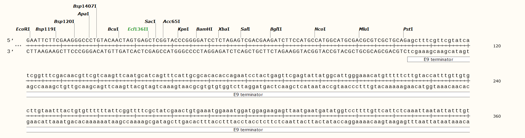Viewport: 525px width, 138px height.
Task: Click the KpnI enzyme label
Action: pos(183,29)
